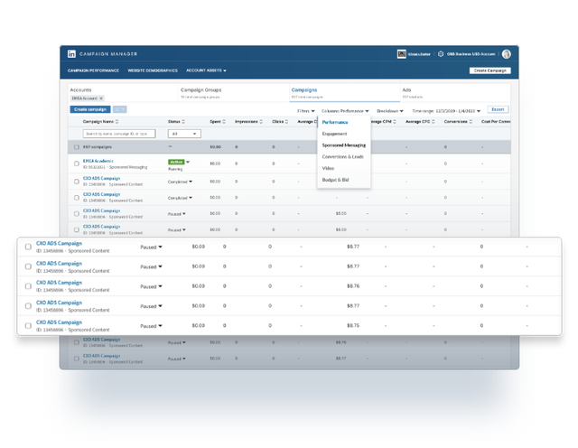
Task: Click the Export button
Action: pos(498,110)
